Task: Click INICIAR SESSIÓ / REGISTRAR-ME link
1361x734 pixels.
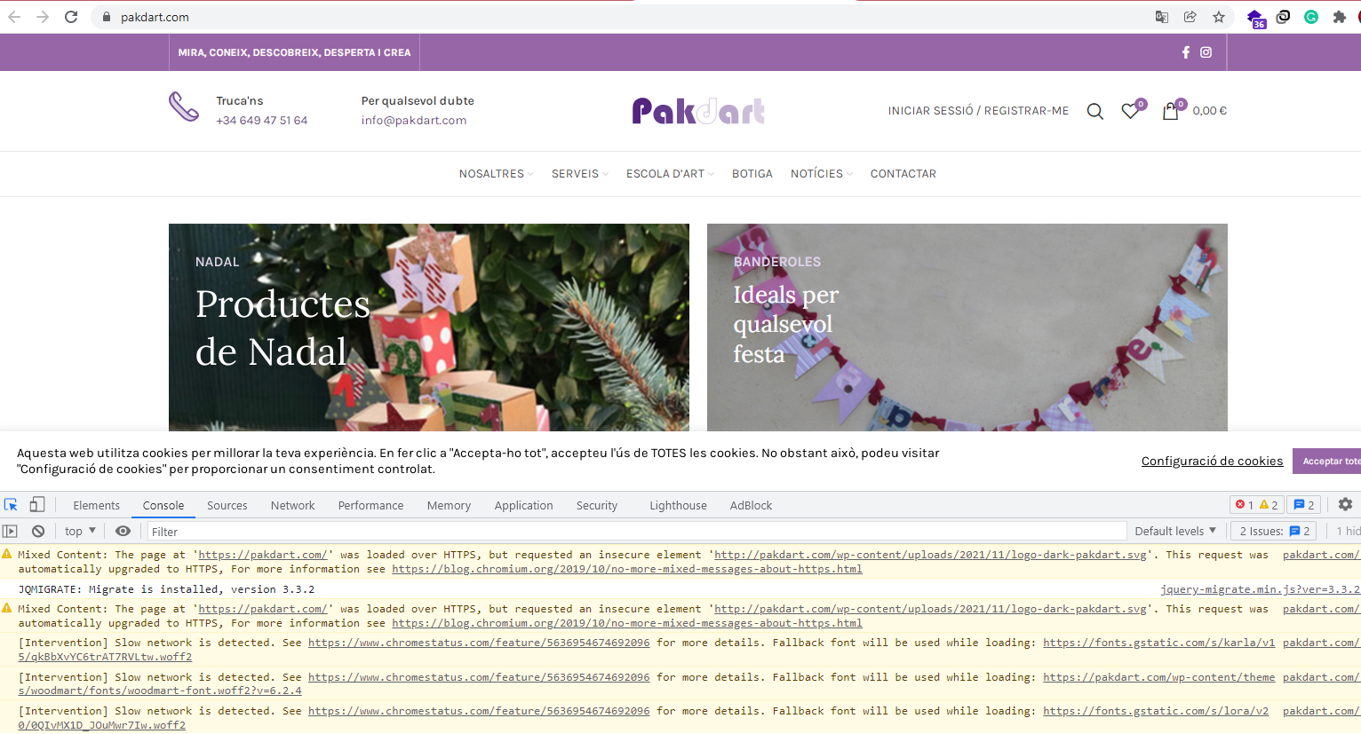Action: coord(978,111)
